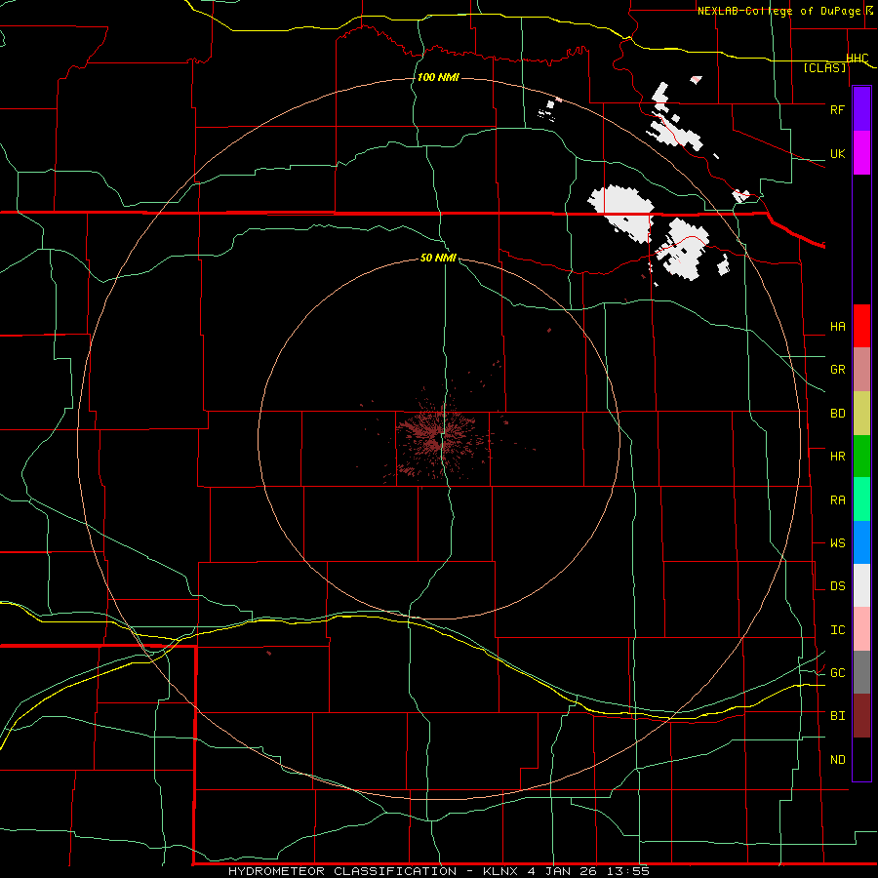Screen dimensions: 878x878
Task: Click the ND black legend swatch
Action: point(861,759)
